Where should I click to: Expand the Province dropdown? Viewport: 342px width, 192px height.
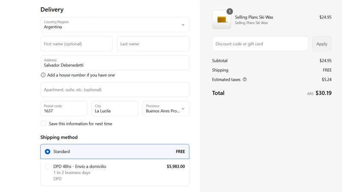166,109
